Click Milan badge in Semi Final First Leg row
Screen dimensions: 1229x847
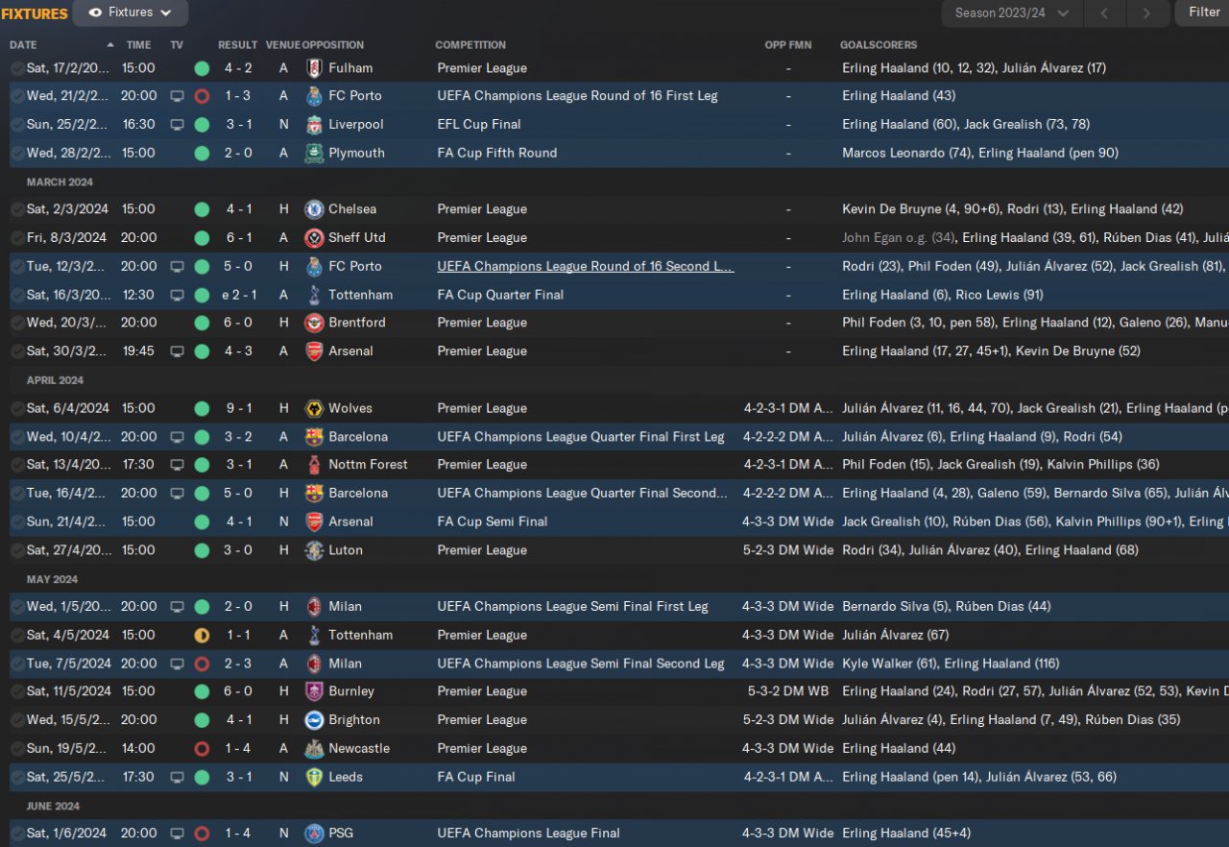[314, 607]
